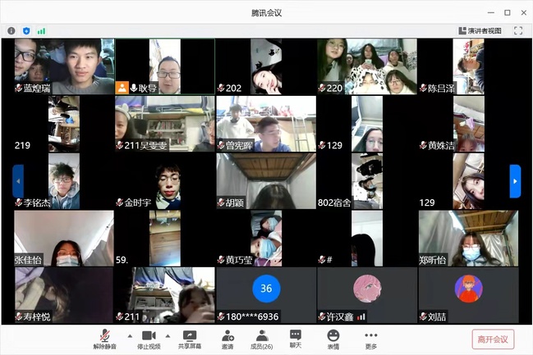Go to previous page of video tiles
Screen dimensions: 533x355
[18, 181]
